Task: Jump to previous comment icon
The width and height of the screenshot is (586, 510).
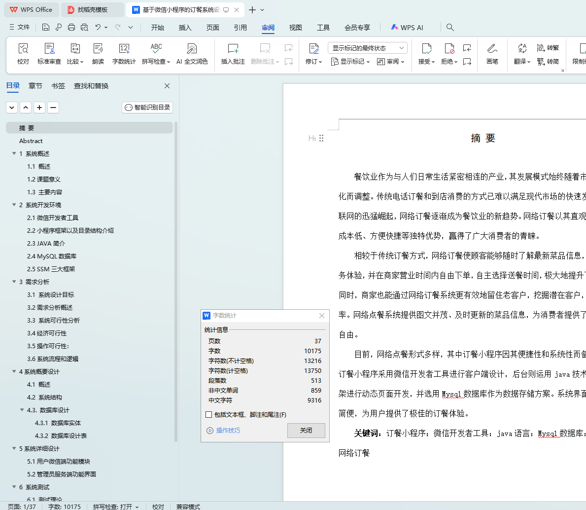Action: click(x=288, y=48)
